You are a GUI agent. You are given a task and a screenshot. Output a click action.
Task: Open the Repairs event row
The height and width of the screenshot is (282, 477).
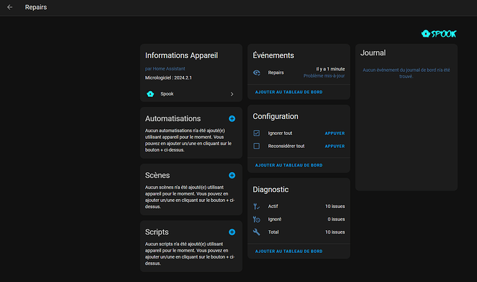(x=299, y=73)
